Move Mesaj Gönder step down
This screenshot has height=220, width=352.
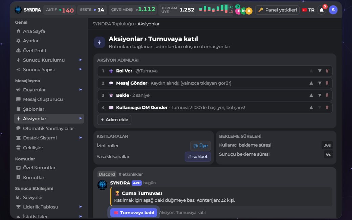pos(320,83)
